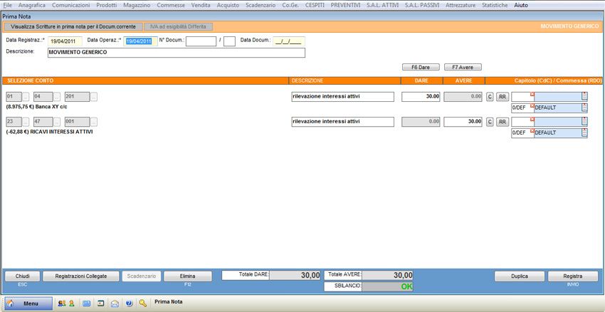Open the list icon beside first row's DEFAULT field
The height and width of the screenshot is (312, 605).
click(x=584, y=108)
